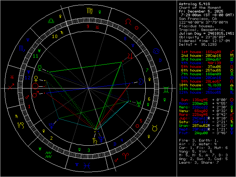
Task: Click the Gemini sign glyph on the outer wheel
Action: coord(166,90)
